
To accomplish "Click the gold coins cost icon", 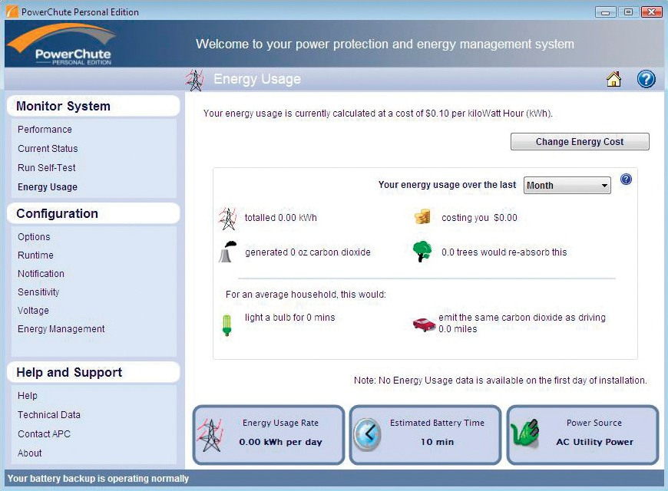I will pos(422,217).
